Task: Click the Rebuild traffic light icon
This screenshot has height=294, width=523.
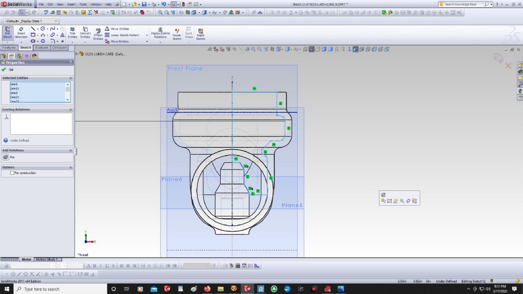Action: point(183,4)
